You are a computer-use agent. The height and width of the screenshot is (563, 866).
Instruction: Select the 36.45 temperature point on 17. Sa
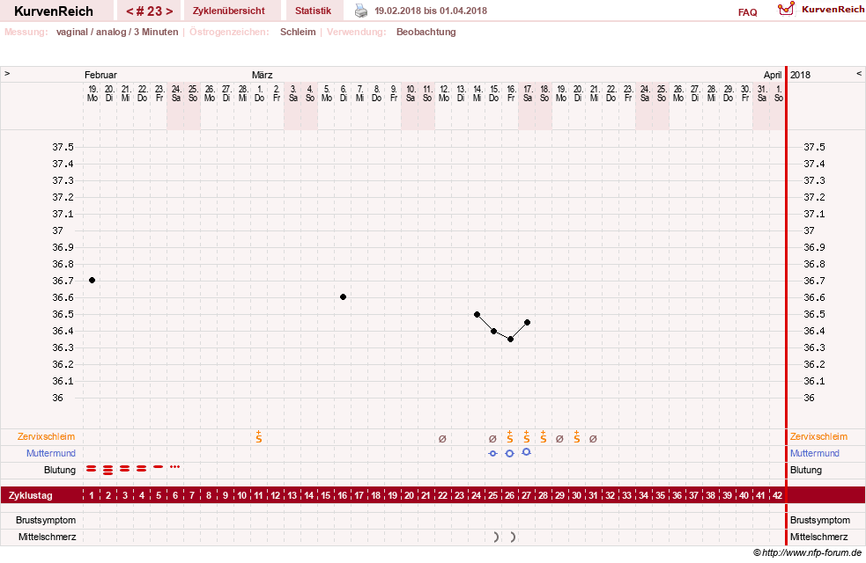click(528, 323)
